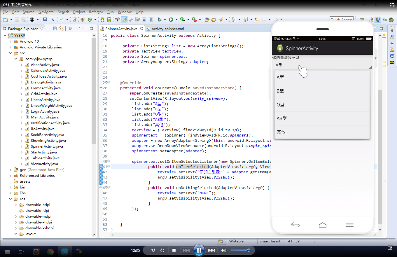Click the Back navigation yellow arrow
397x257 pixels.
[x=264, y=20]
